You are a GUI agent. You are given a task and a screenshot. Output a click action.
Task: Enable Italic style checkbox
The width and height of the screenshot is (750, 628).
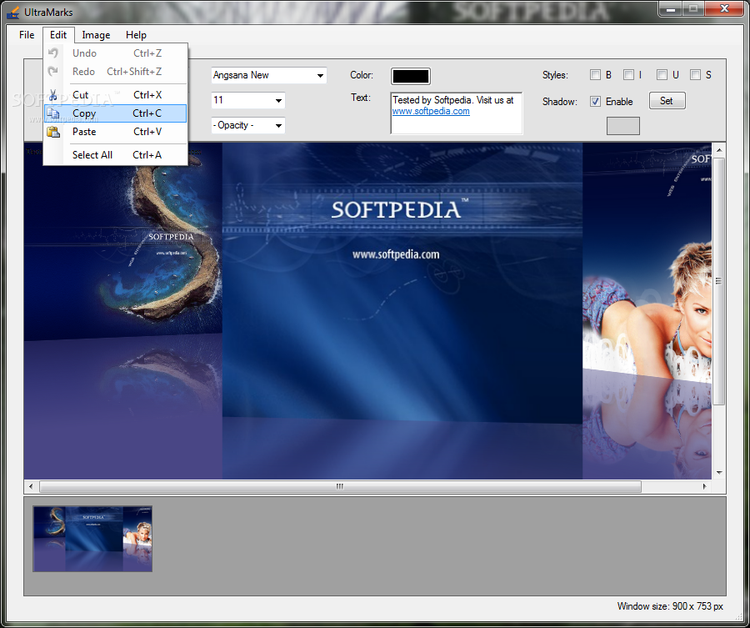pos(628,75)
